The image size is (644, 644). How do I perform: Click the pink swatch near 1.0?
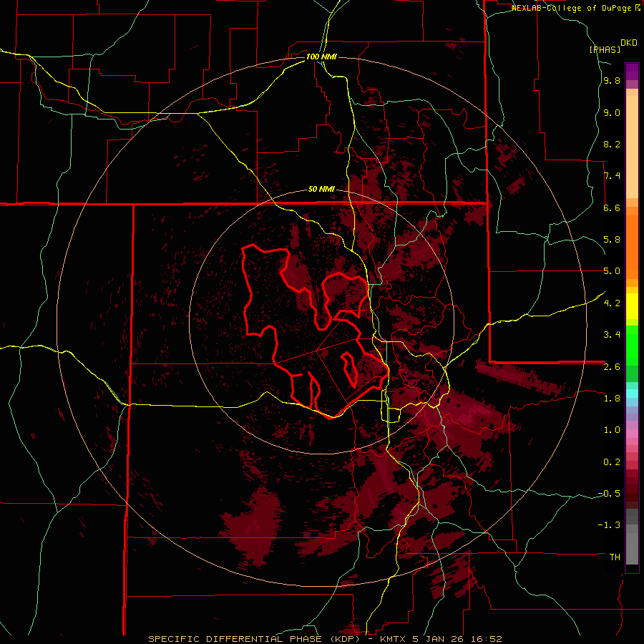(632, 434)
